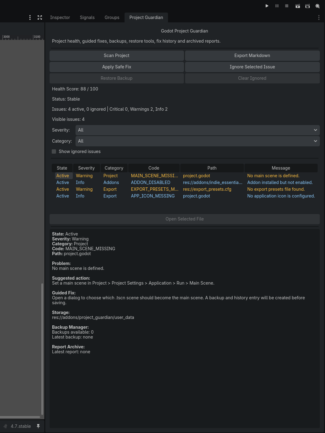
Task: Open the Category filter dropdown
Action: pyautogui.click(x=197, y=141)
